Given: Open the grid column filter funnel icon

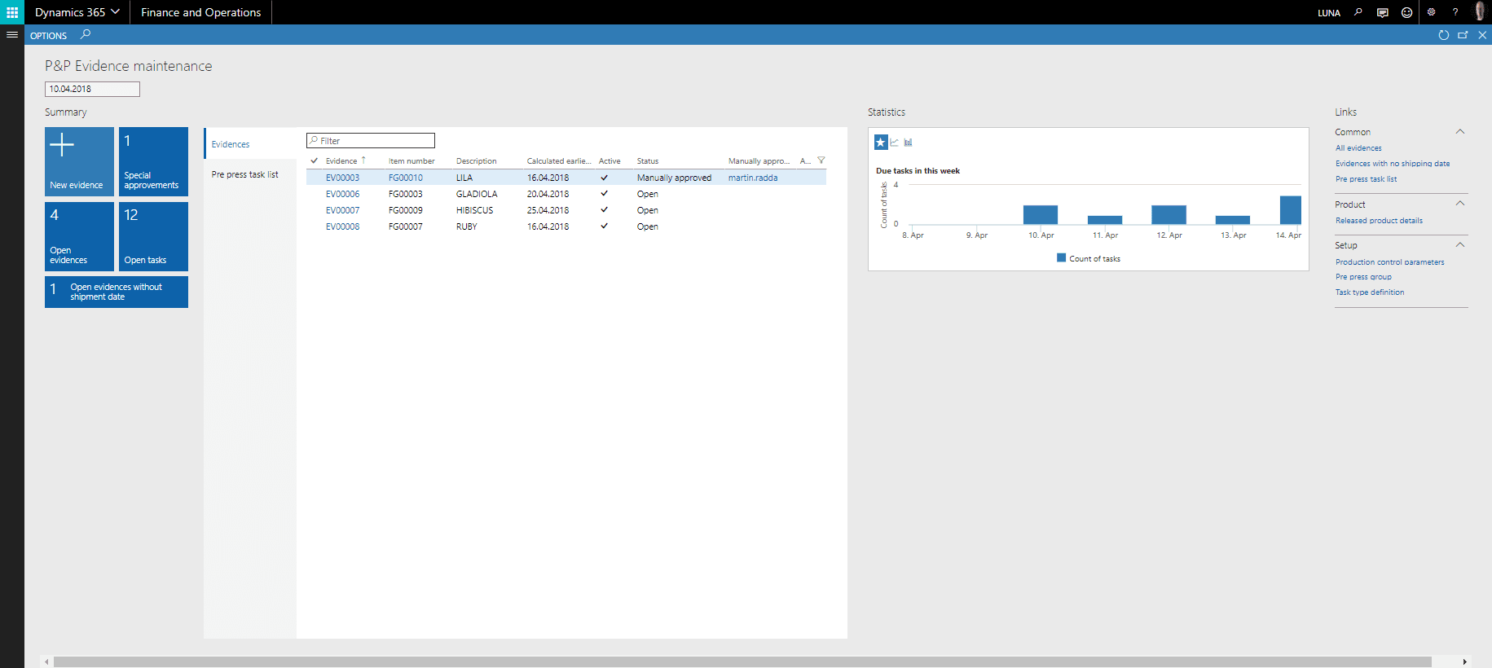Looking at the screenshot, I should 821,160.
